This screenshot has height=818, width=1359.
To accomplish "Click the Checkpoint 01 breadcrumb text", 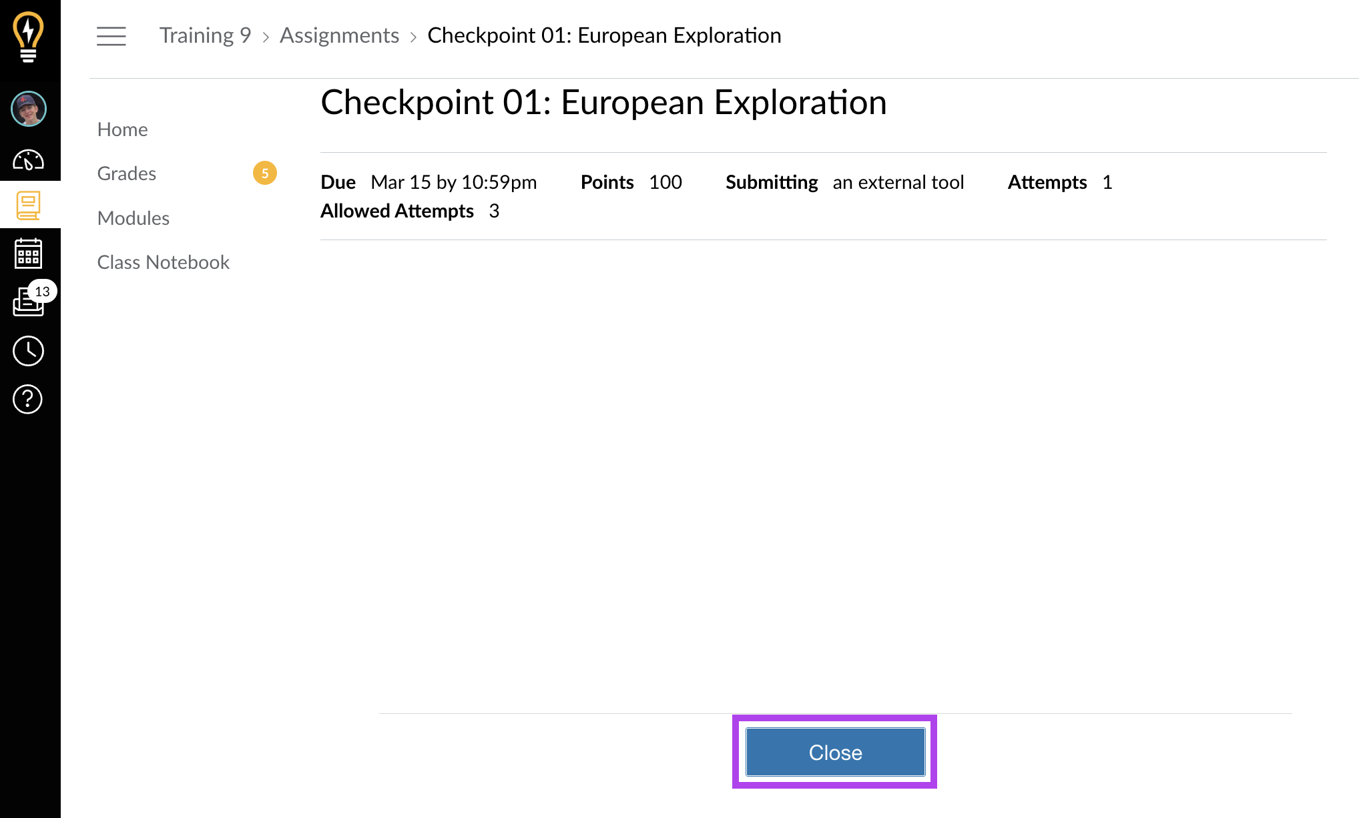I will (x=604, y=35).
